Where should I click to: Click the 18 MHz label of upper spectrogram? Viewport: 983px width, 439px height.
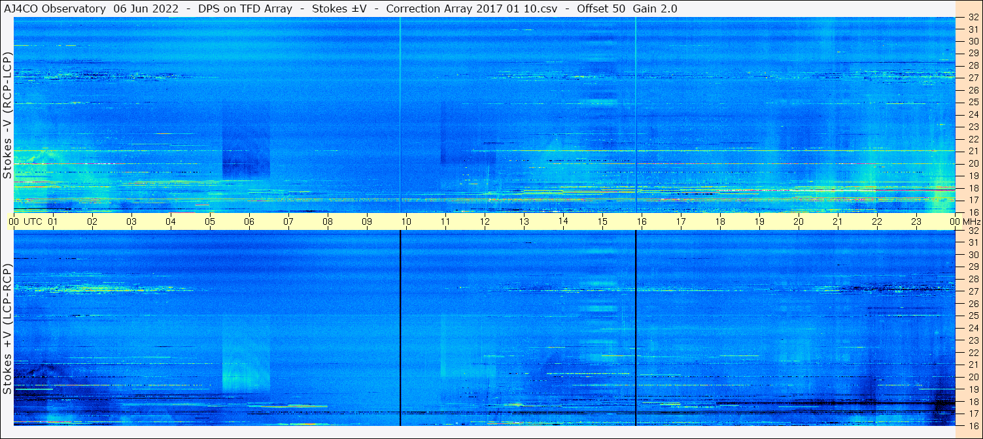pos(973,187)
